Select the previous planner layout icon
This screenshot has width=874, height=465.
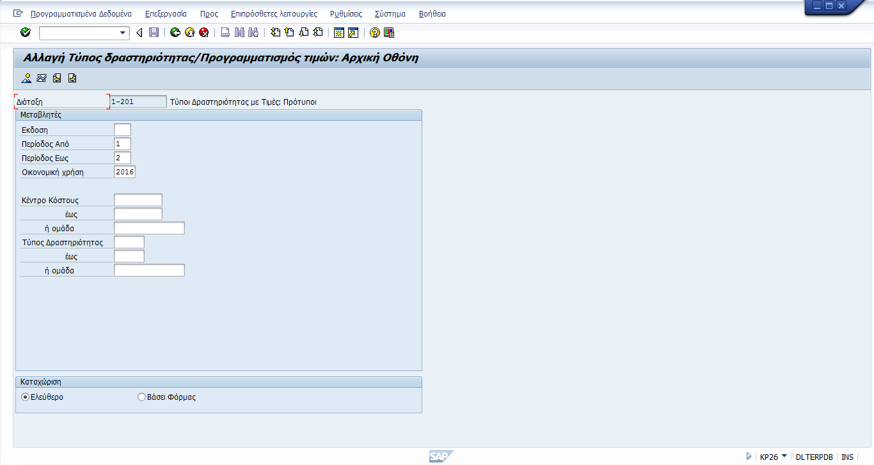[x=57, y=79]
